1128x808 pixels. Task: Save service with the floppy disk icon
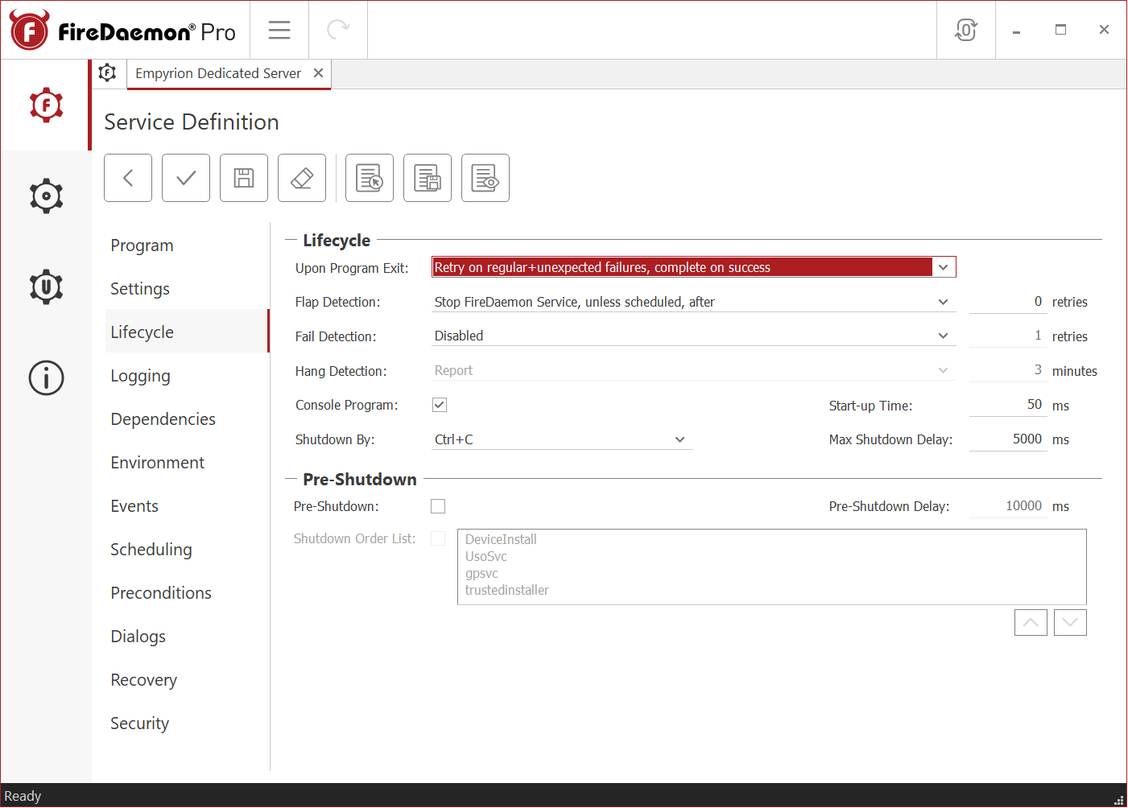point(244,178)
